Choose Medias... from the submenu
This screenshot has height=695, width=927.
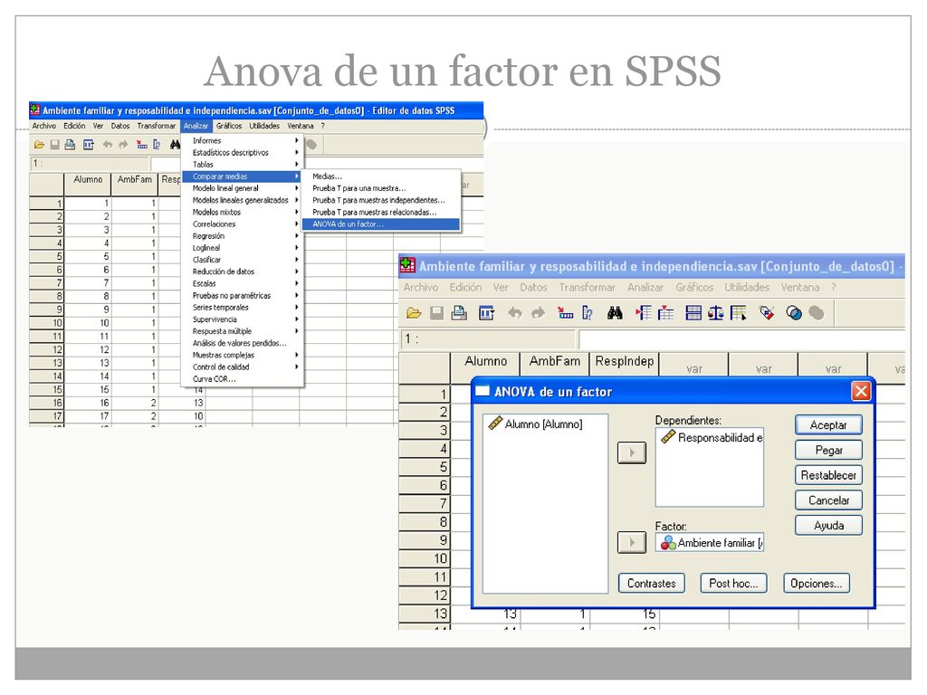pyautogui.click(x=381, y=176)
